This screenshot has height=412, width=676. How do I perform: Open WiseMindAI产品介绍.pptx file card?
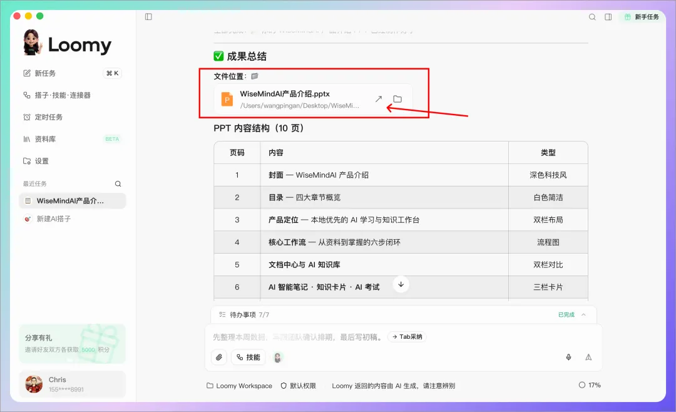(x=313, y=99)
